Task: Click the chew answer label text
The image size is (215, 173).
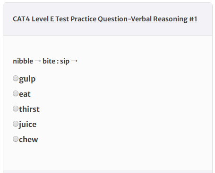Action: pos(28,139)
